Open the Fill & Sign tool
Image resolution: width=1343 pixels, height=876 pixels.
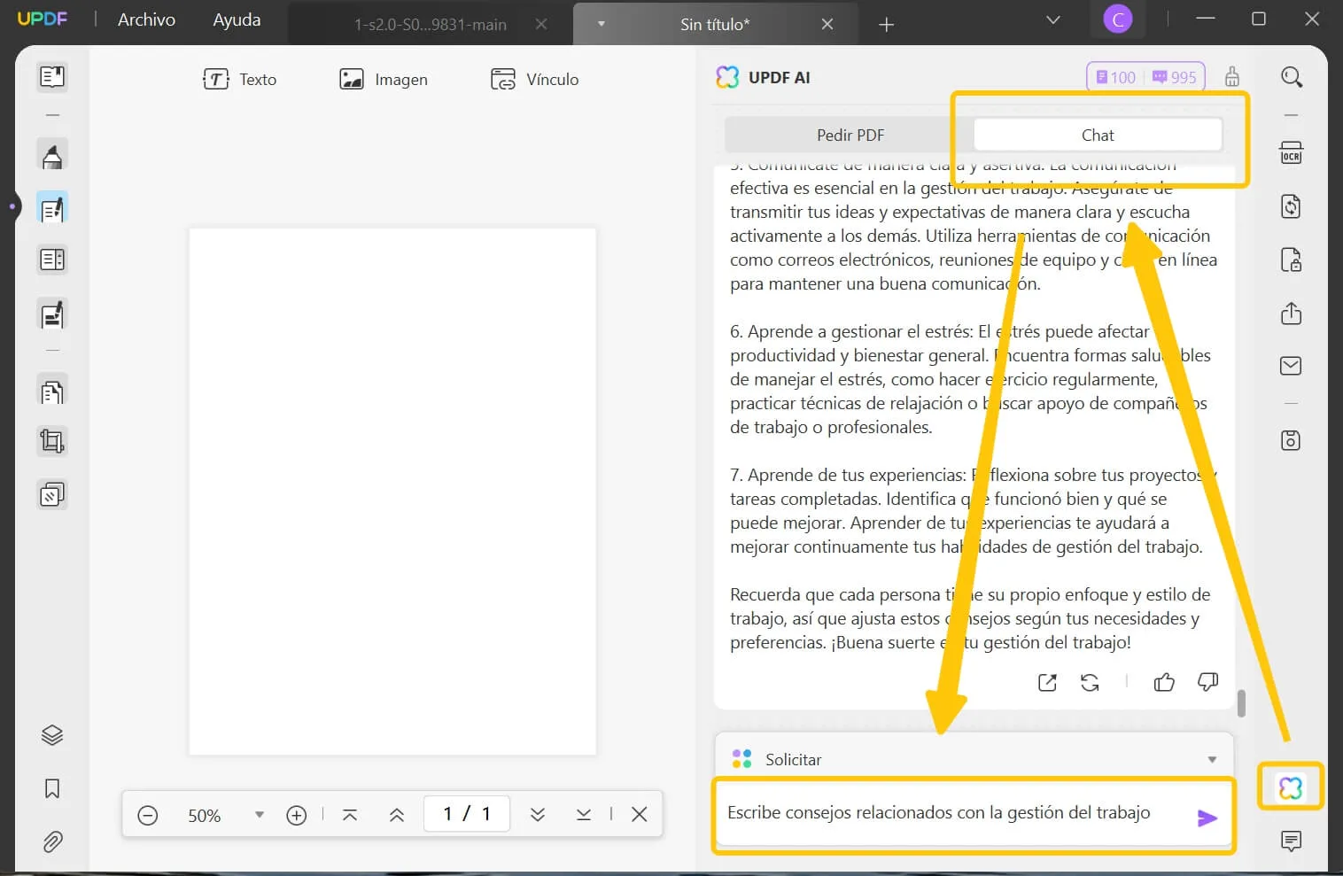(52, 314)
